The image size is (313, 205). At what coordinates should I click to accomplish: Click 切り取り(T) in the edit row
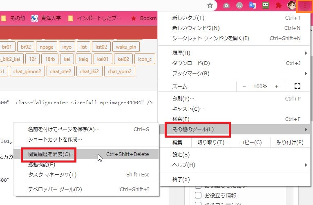point(211,143)
